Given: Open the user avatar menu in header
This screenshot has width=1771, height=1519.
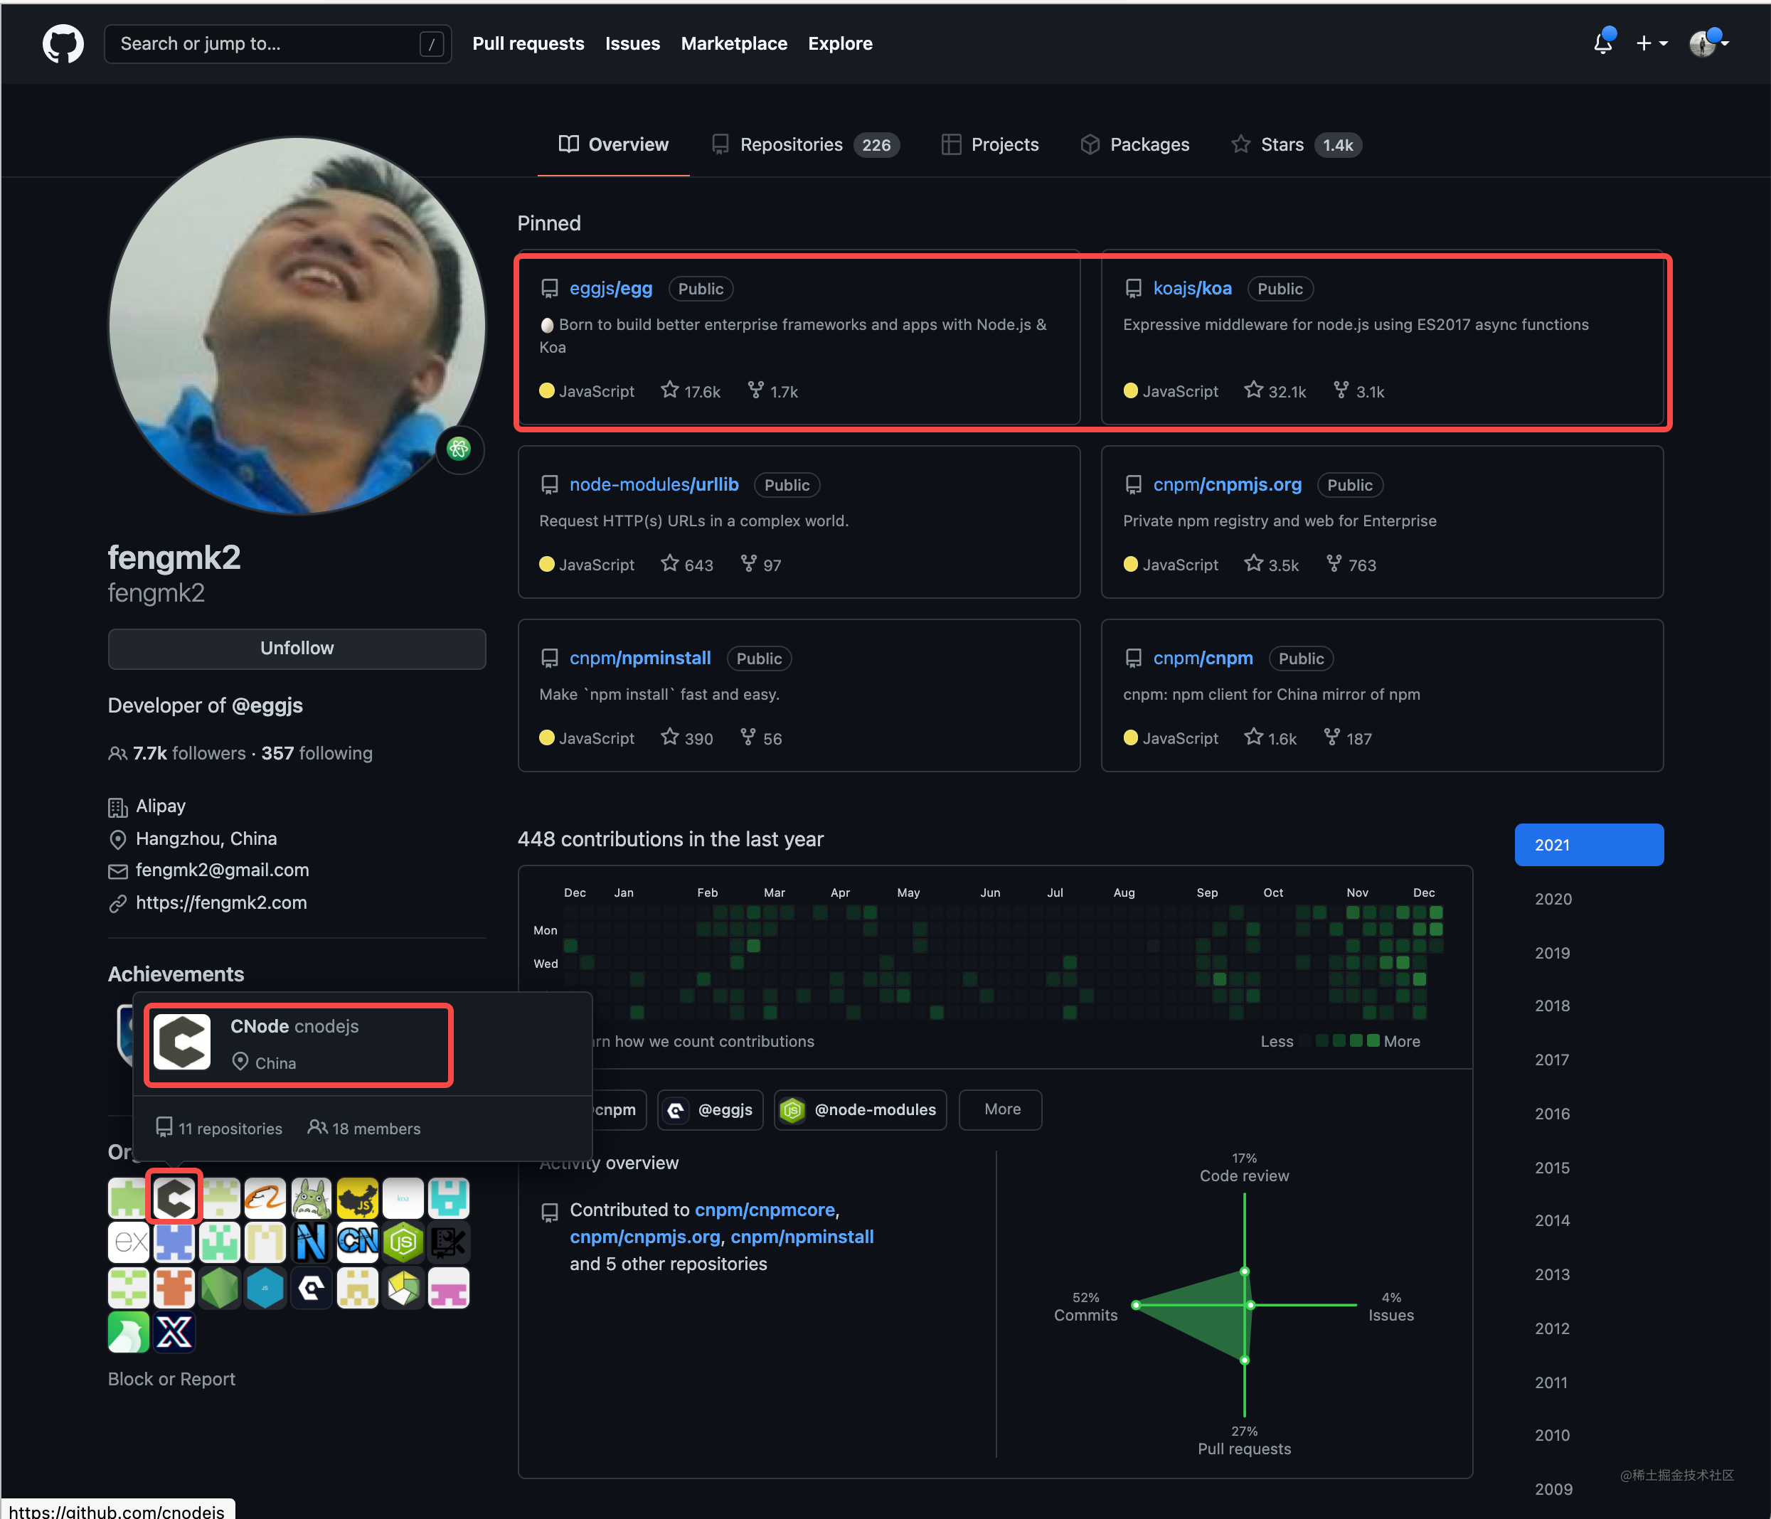Looking at the screenshot, I should tap(1708, 43).
